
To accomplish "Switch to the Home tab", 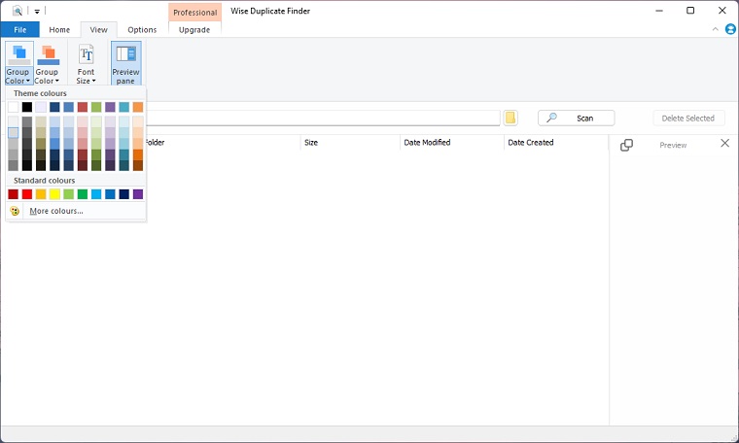I will [59, 30].
